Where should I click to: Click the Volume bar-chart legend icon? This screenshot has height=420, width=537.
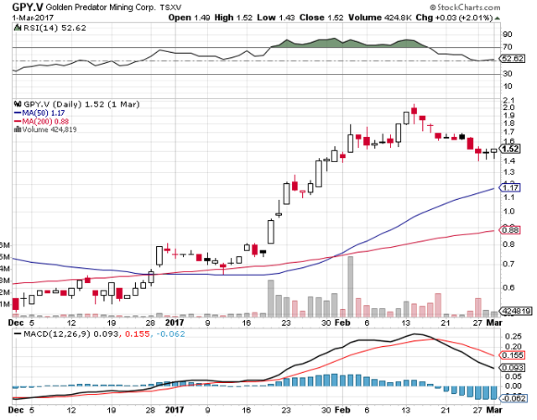[18, 129]
